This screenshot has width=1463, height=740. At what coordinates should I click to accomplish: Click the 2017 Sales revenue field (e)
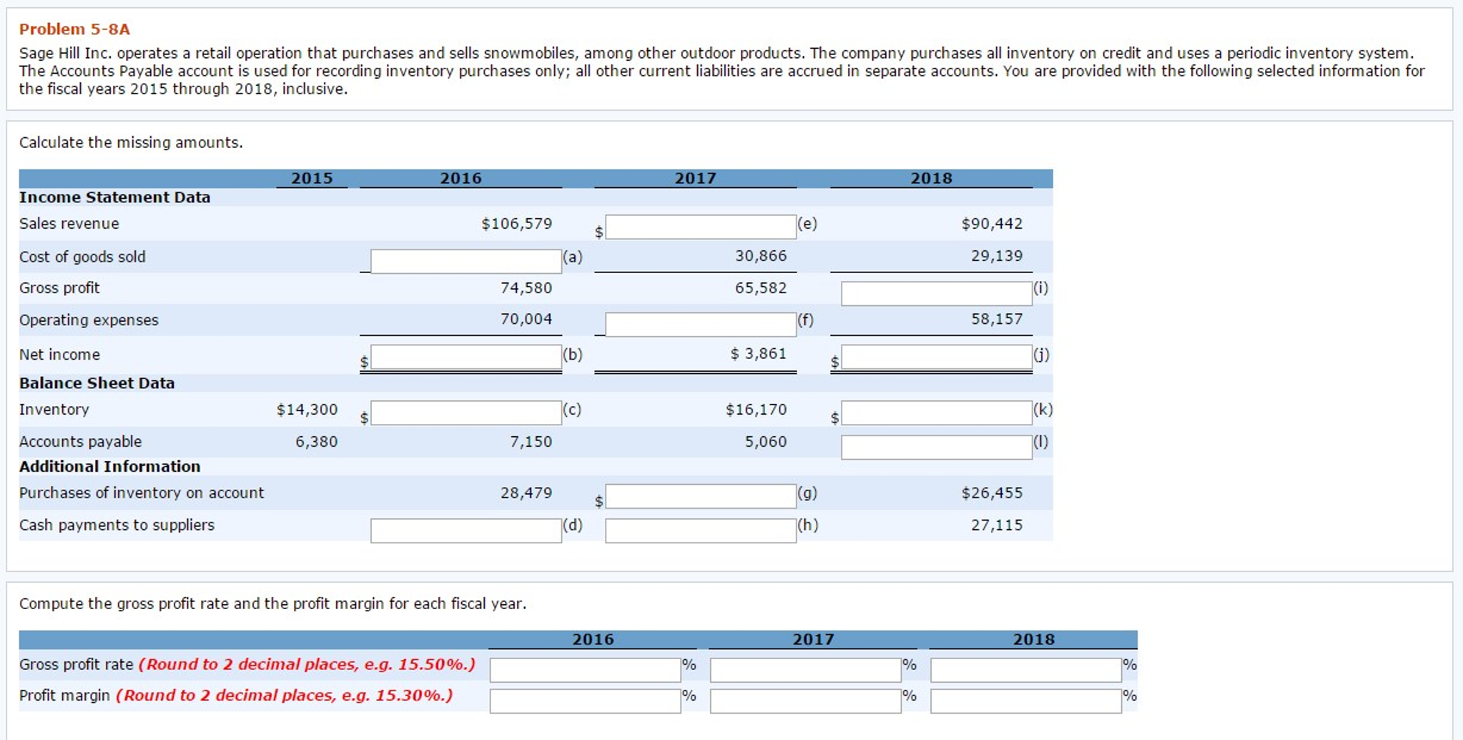(701, 227)
